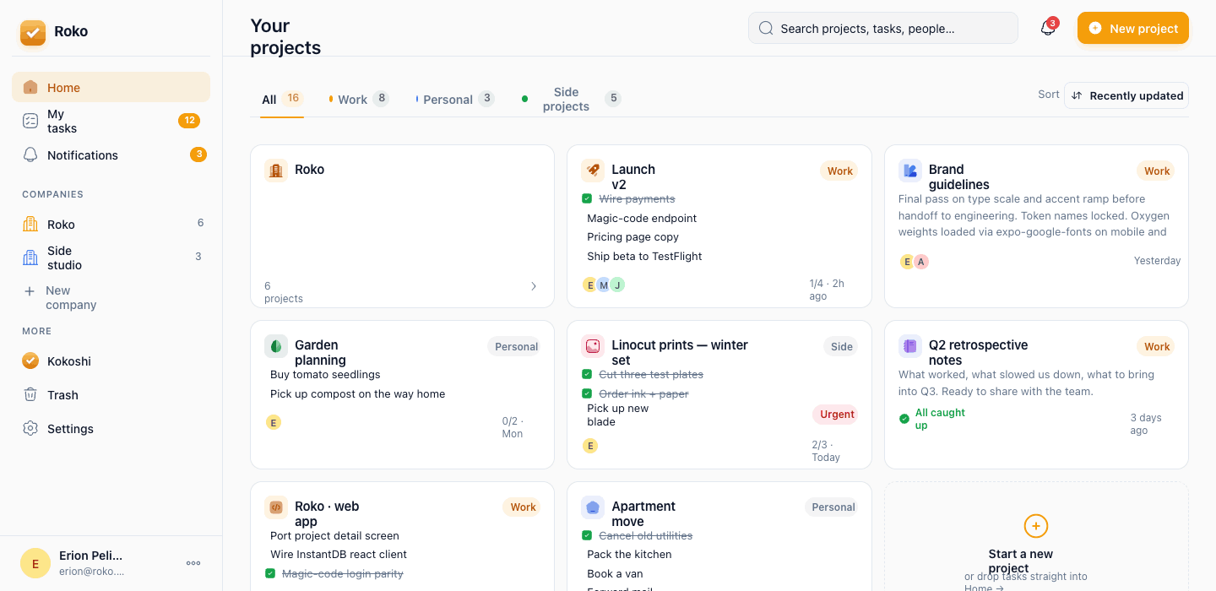Uncheck the Cancel old utilities task
The image size is (1216, 591).
coord(587,535)
